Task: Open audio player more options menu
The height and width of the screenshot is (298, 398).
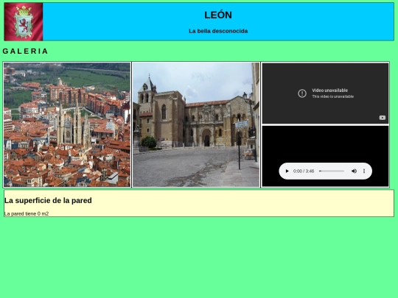Action: click(364, 171)
